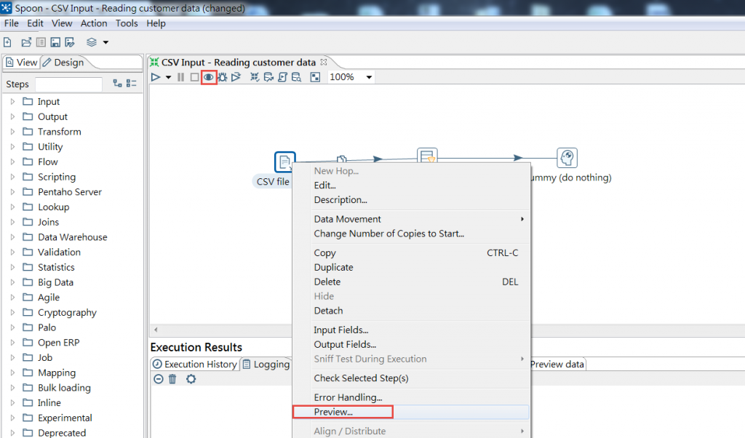
Task: Open the Data Movement submenu
Action: point(411,219)
